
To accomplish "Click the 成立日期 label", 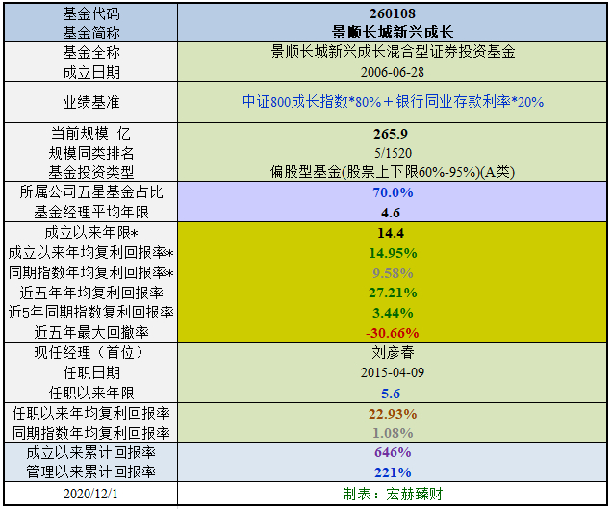I will [x=91, y=72].
